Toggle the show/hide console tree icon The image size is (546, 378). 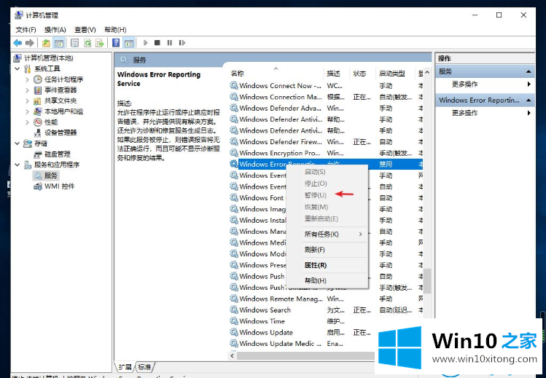(59, 43)
